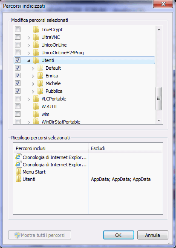
Task: Click the Percorsi inclusi column header
Action: pyautogui.click(x=51, y=148)
